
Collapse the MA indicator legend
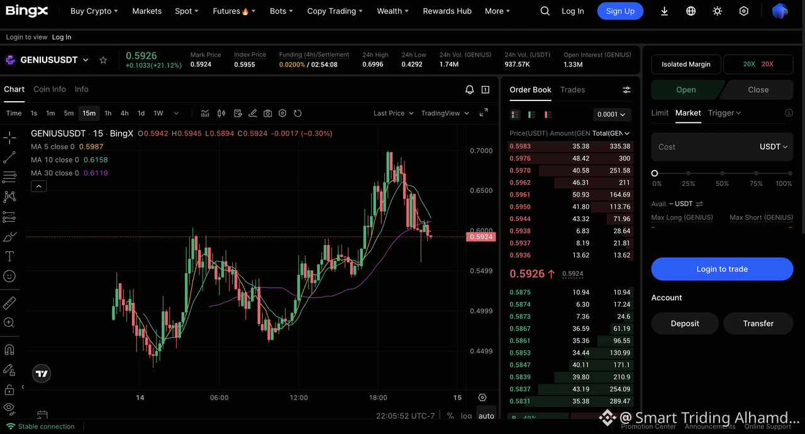point(38,187)
